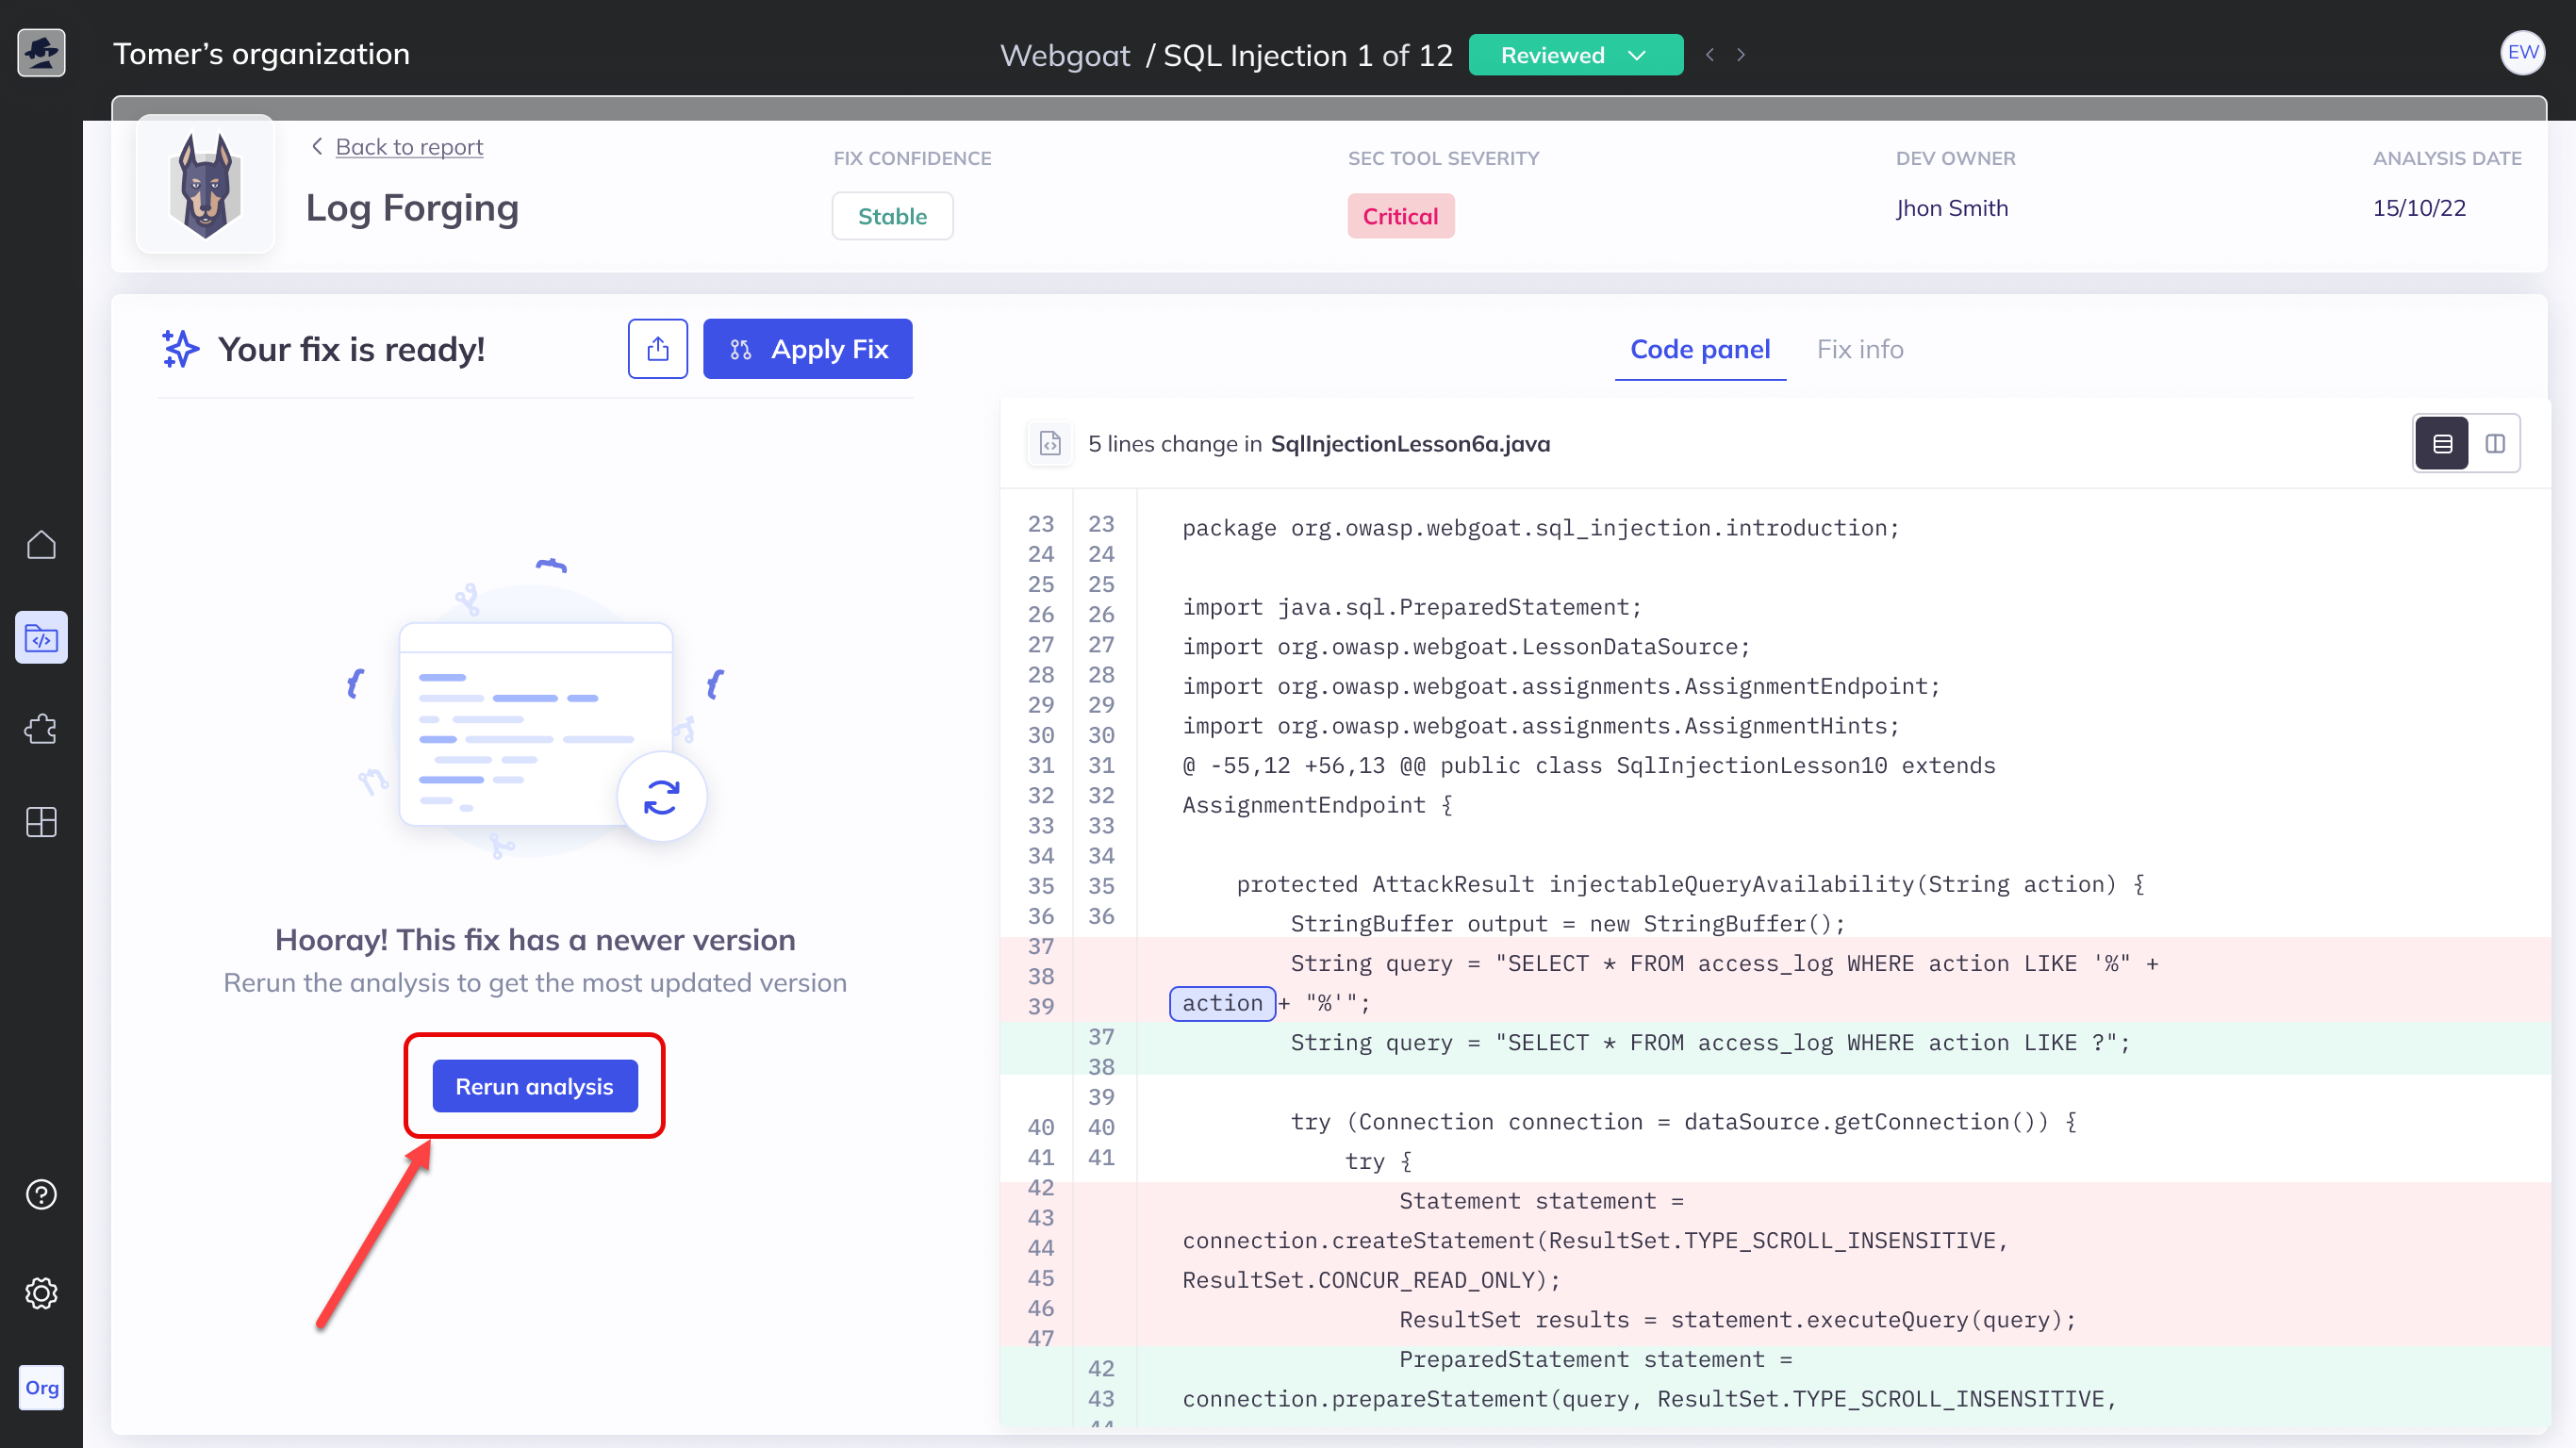The width and height of the screenshot is (2576, 1448).
Task: Switch to split diff view toggle
Action: (x=2495, y=443)
